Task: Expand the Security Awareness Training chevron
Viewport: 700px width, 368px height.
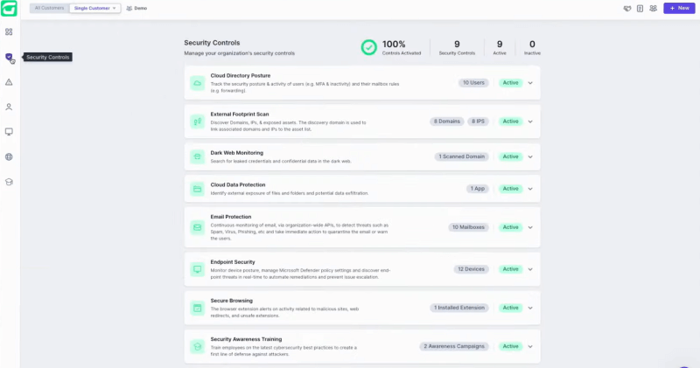Action: 530,347
